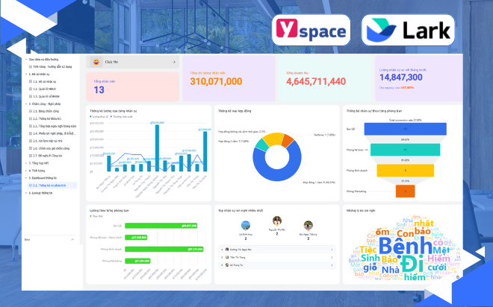Click the table icon beside 2.5 sidebar row

tap(31, 141)
